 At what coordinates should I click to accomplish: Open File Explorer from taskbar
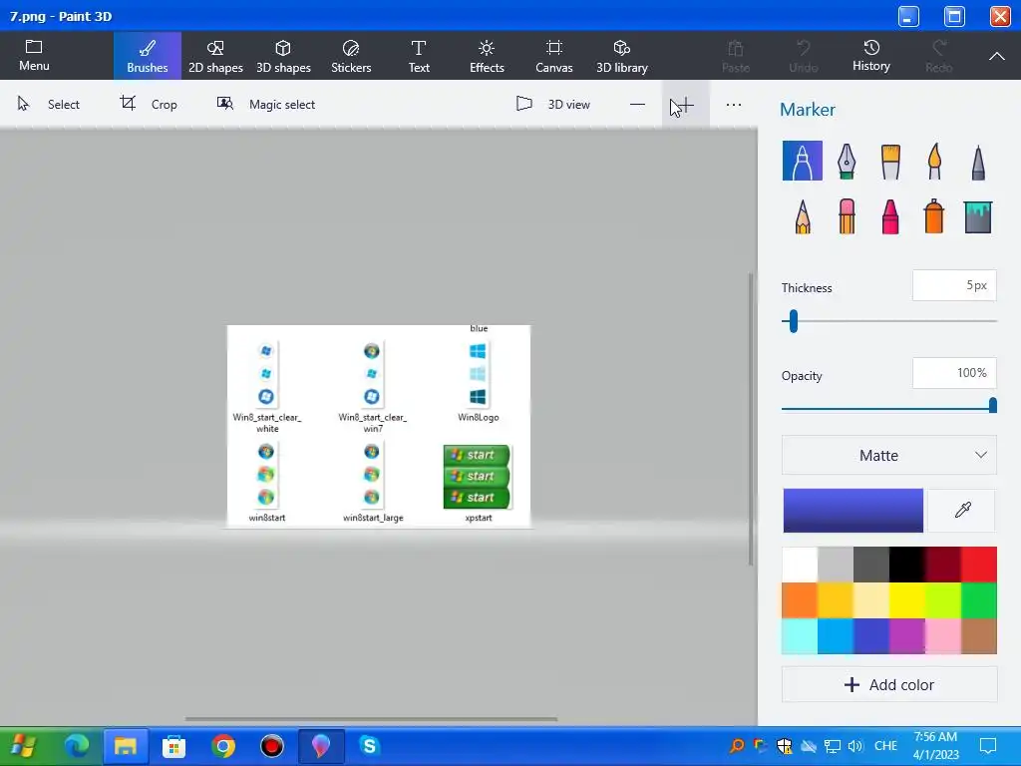click(125, 746)
